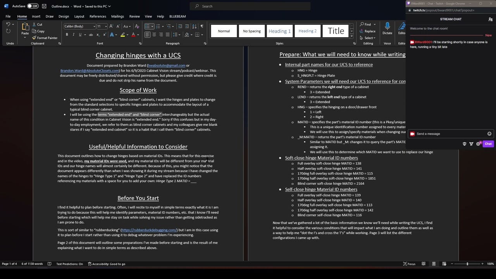Open the File menu
496x279 pixels.
pos(8,16)
